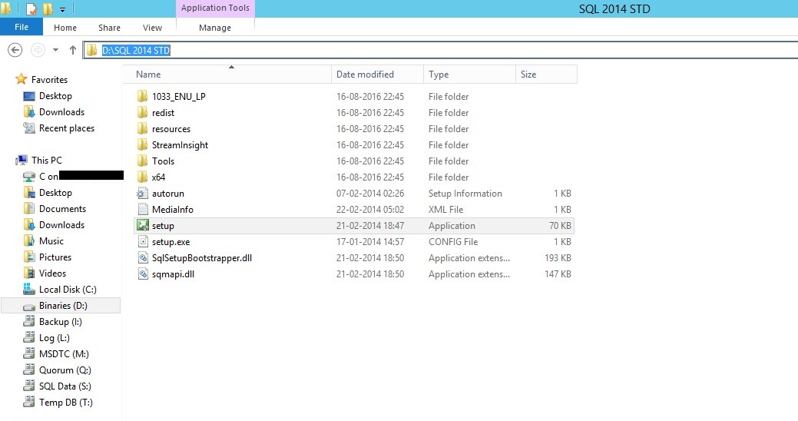The height and width of the screenshot is (421, 798).
Task: Switch to the Share ribbon tab
Action: click(109, 28)
